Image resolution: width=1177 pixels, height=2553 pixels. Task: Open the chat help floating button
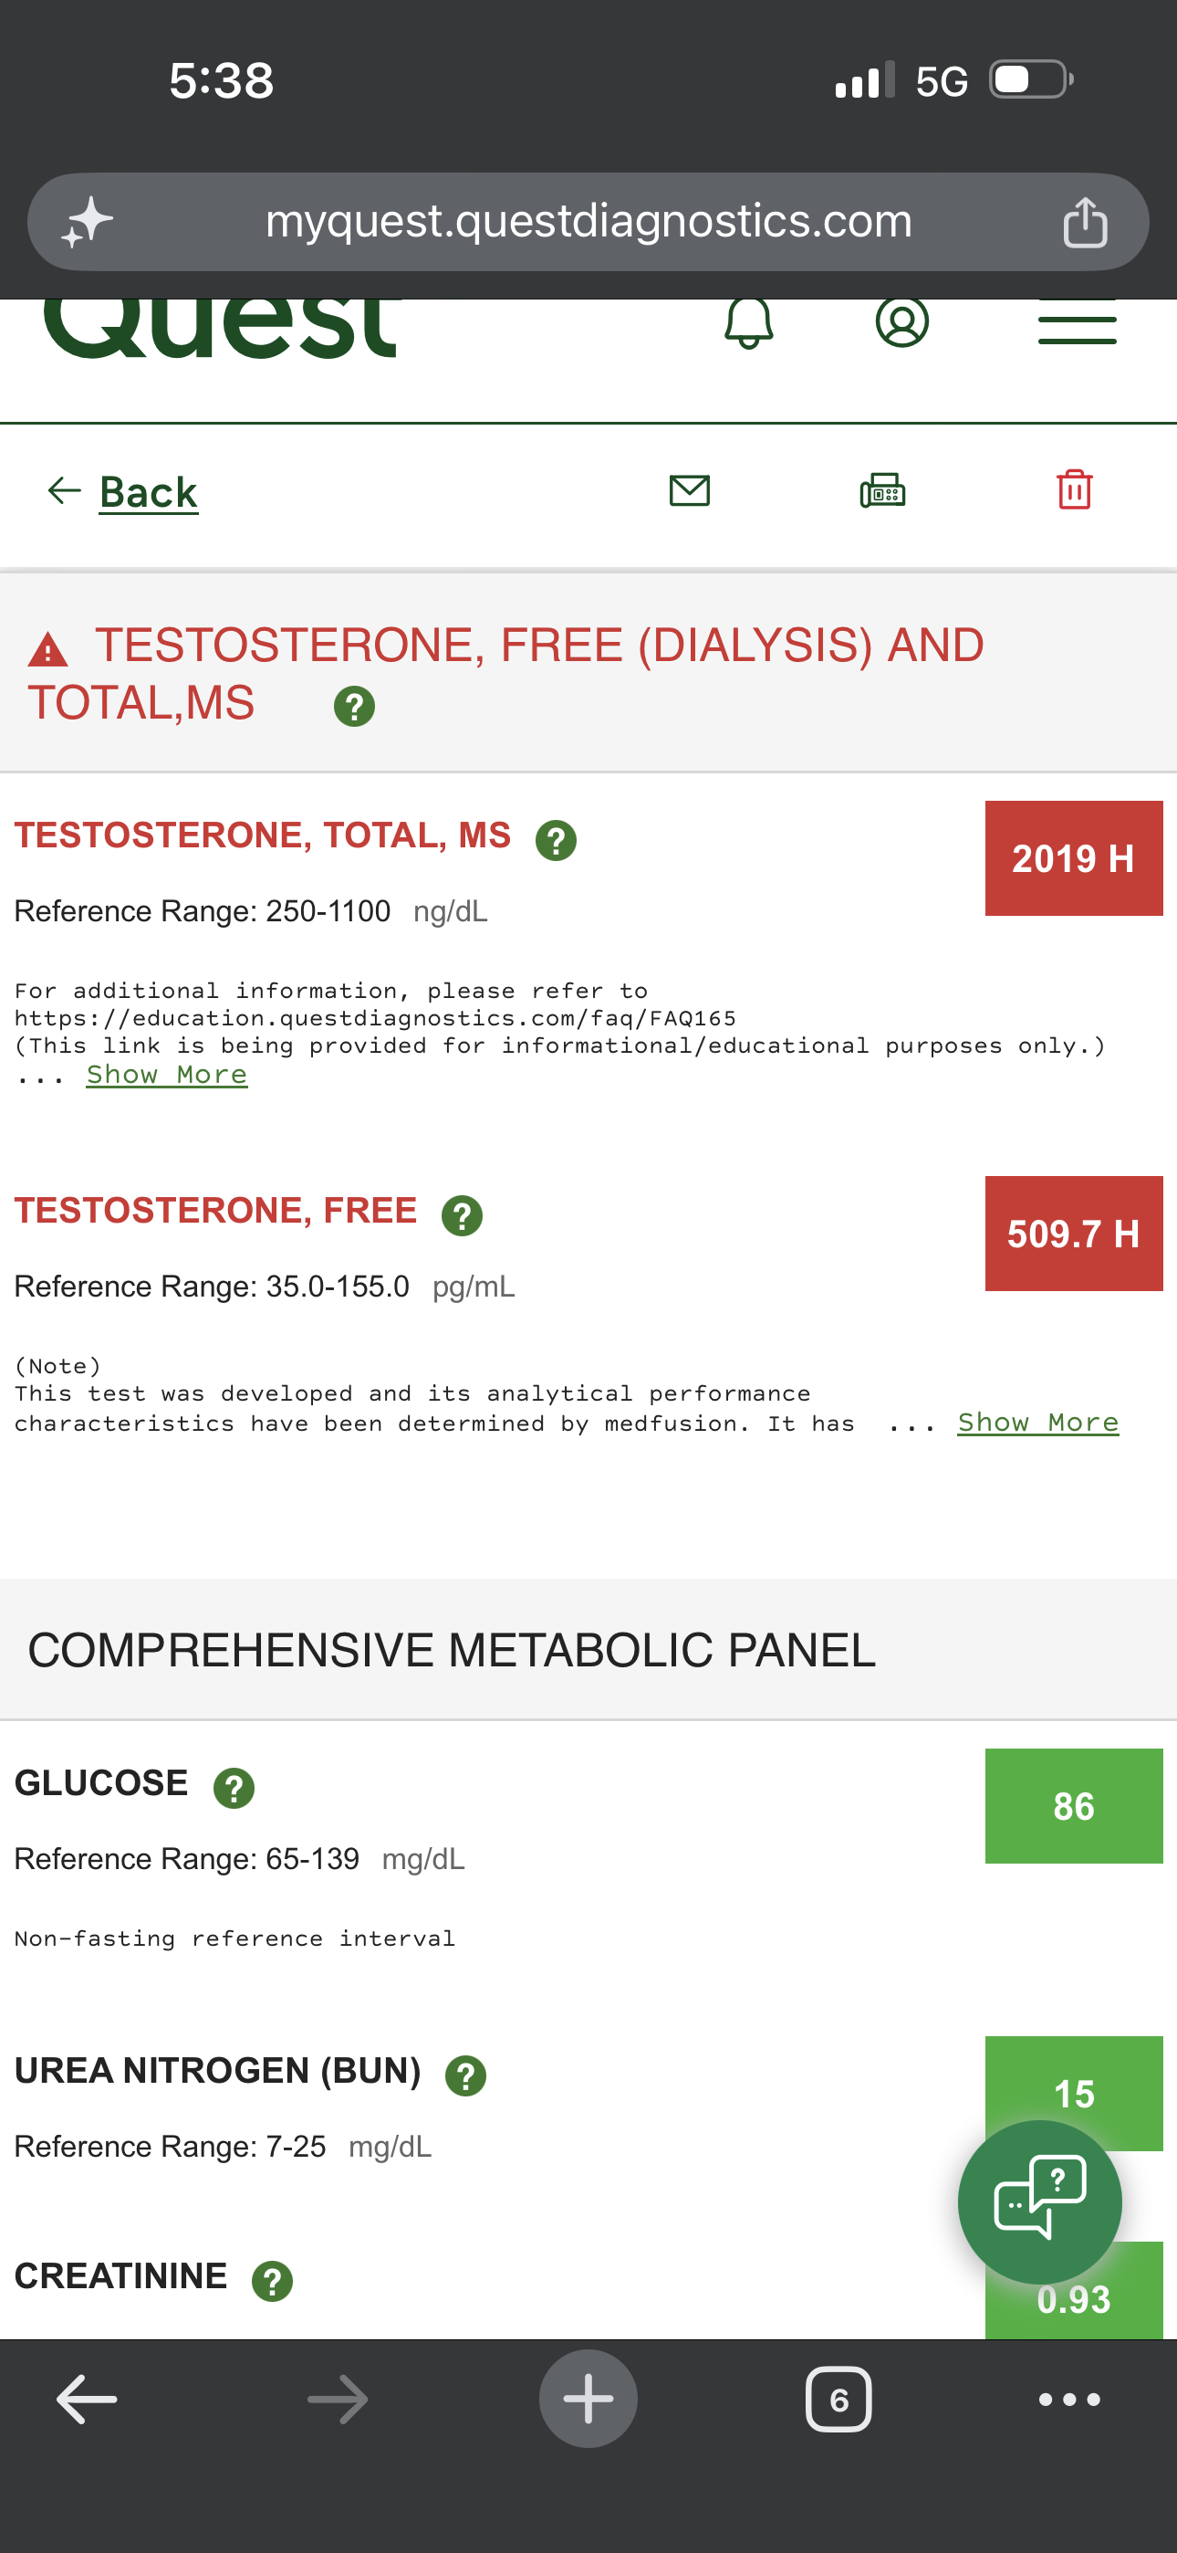point(1040,2202)
